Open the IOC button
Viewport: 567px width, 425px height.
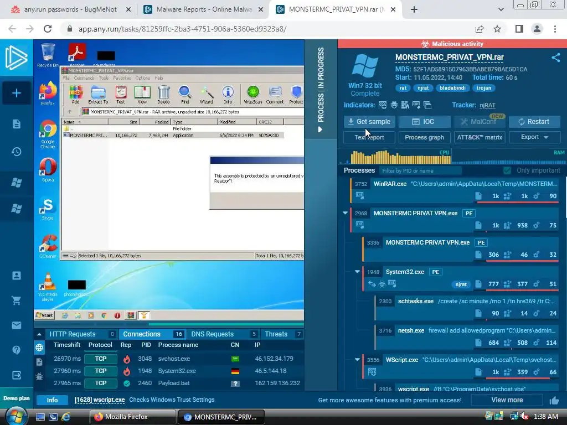pos(425,122)
